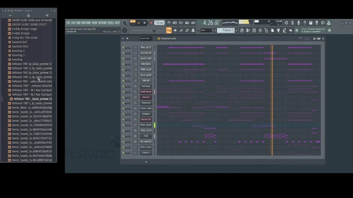
Task: Click the undo history circular arrow icon
Action: tap(286, 23)
